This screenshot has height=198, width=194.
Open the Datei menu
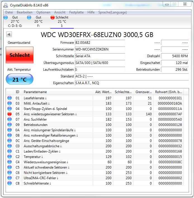(x=9, y=12)
